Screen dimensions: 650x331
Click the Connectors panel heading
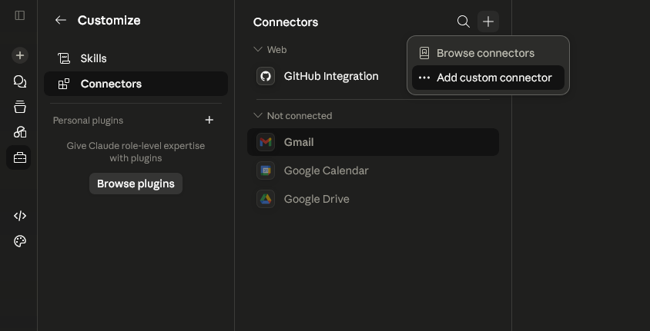pos(286,22)
